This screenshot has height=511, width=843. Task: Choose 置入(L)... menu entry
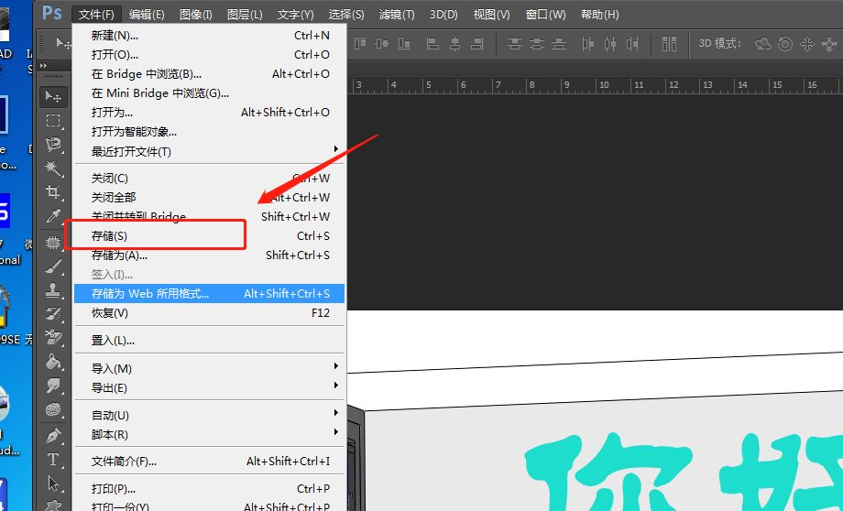coord(209,341)
